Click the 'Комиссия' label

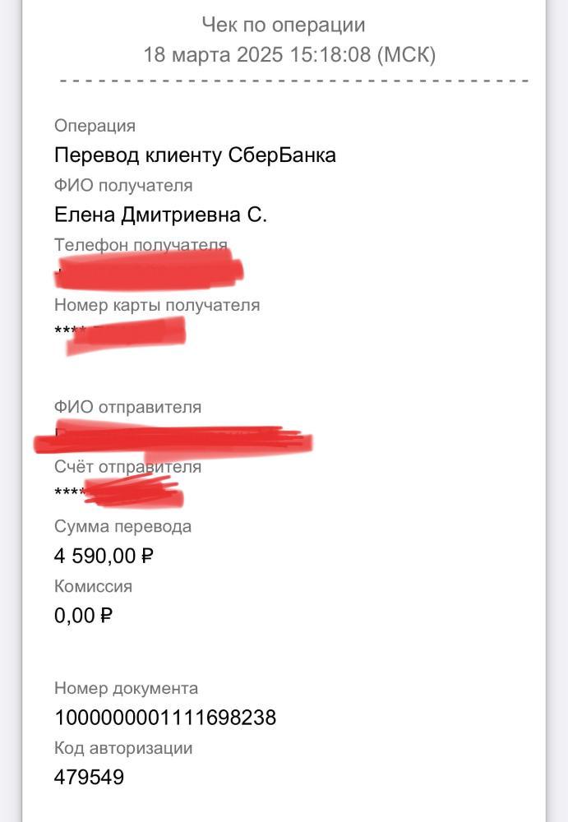(94, 586)
